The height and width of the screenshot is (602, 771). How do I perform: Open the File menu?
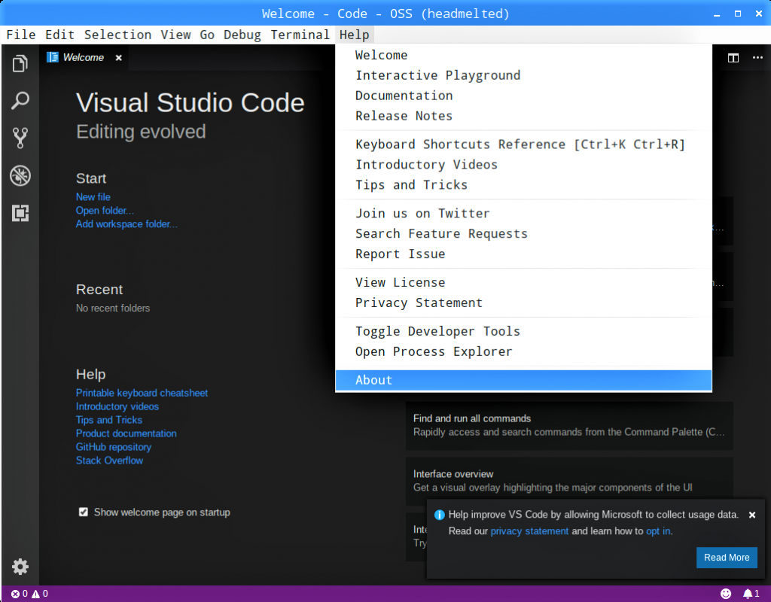21,35
